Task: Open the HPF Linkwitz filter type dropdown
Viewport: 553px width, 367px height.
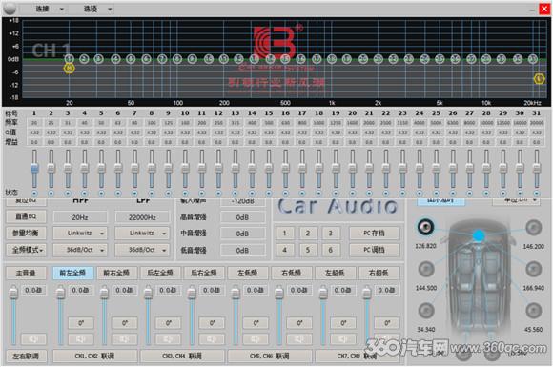Action: pyautogui.click(x=80, y=233)
